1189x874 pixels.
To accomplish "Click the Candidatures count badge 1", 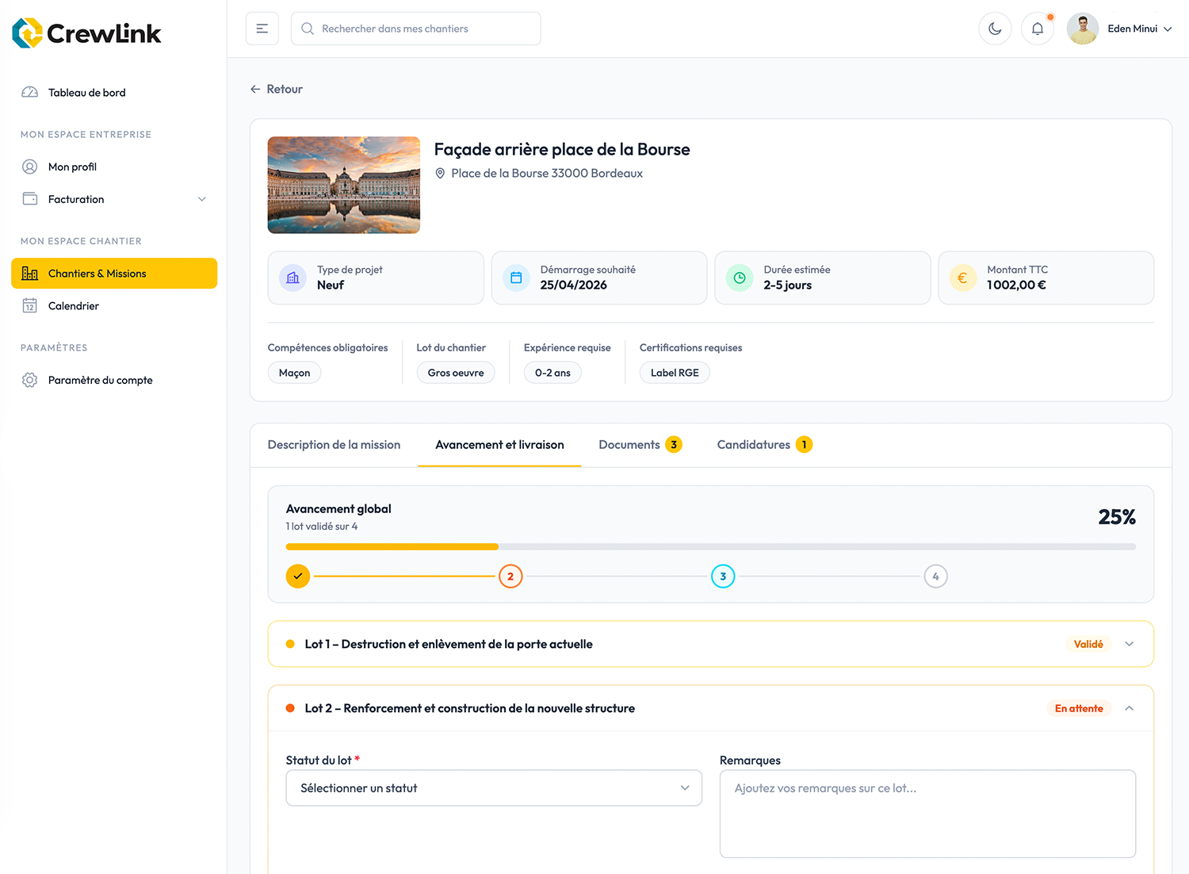I will [804, 445].
